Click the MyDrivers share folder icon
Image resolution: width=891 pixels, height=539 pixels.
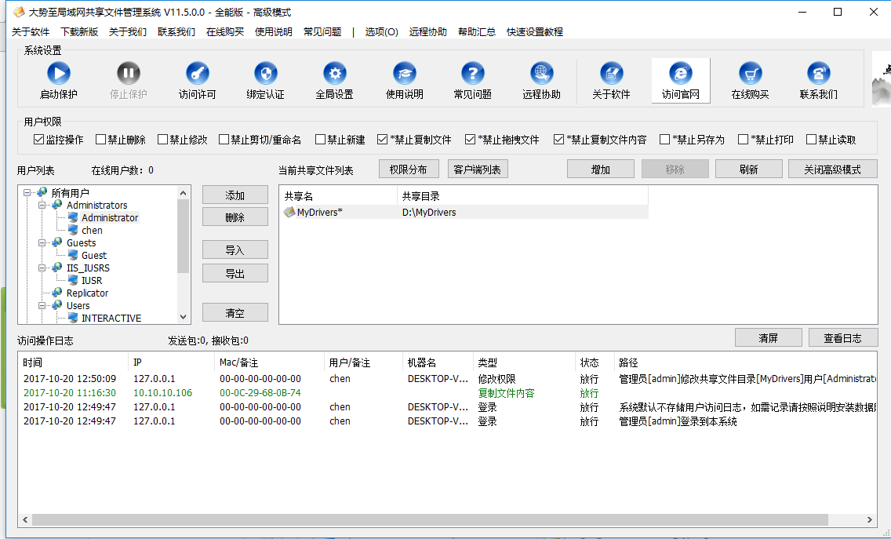point(289,212)
